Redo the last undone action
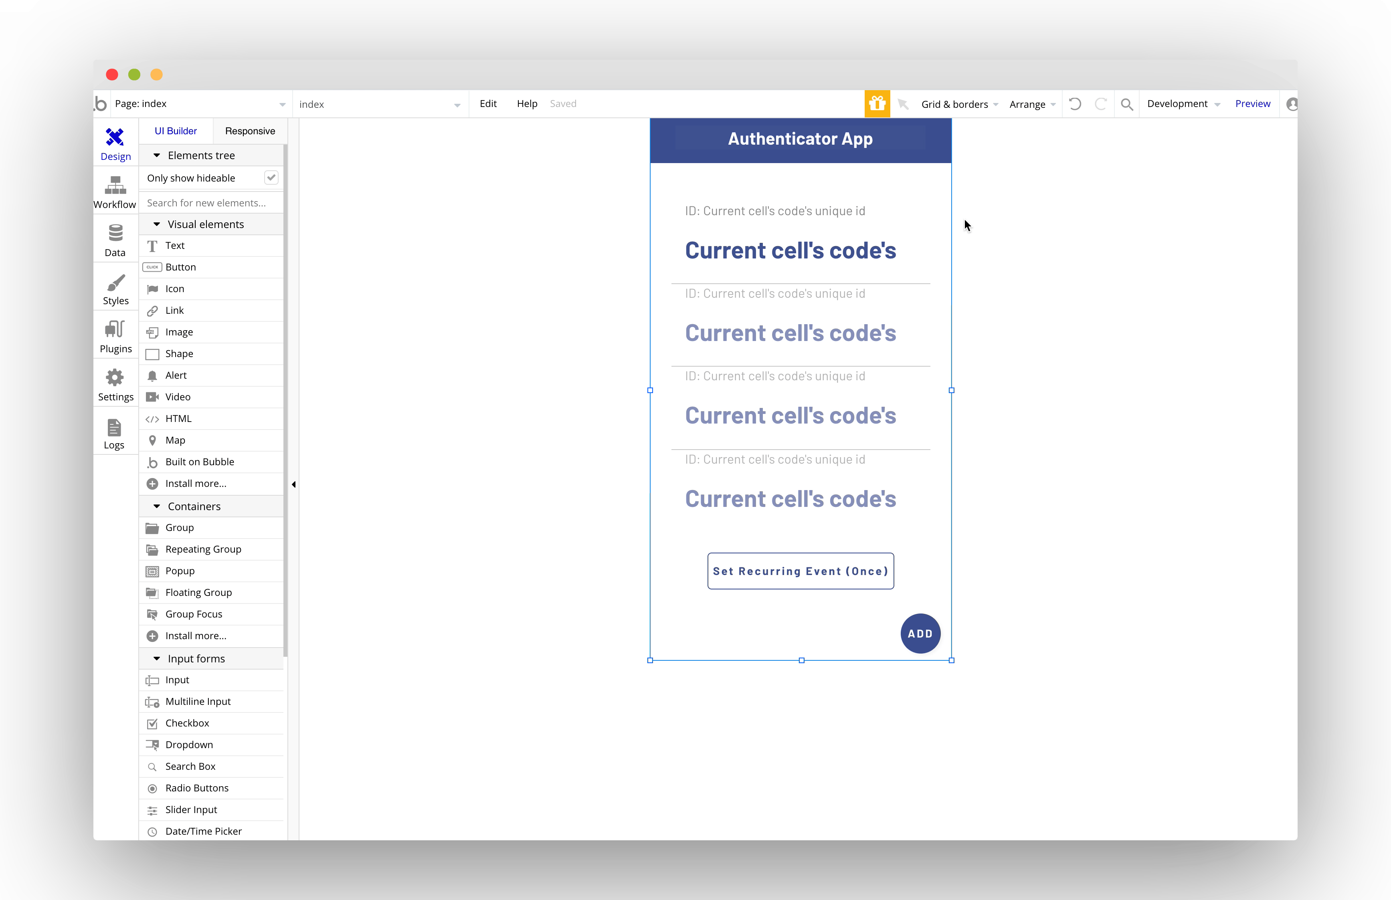The height and width of the screenshot is (900, 1391). pyautogui.click(x=1100, y=104)
